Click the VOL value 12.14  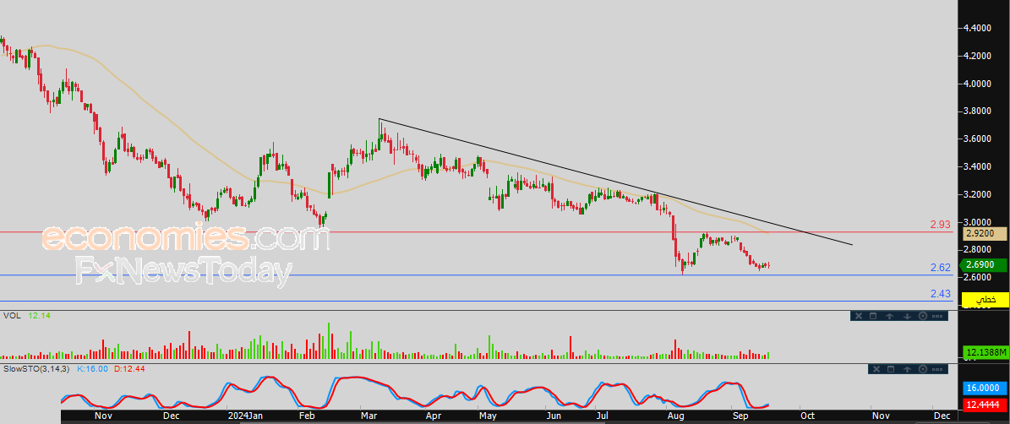click(x=38, y=316)
